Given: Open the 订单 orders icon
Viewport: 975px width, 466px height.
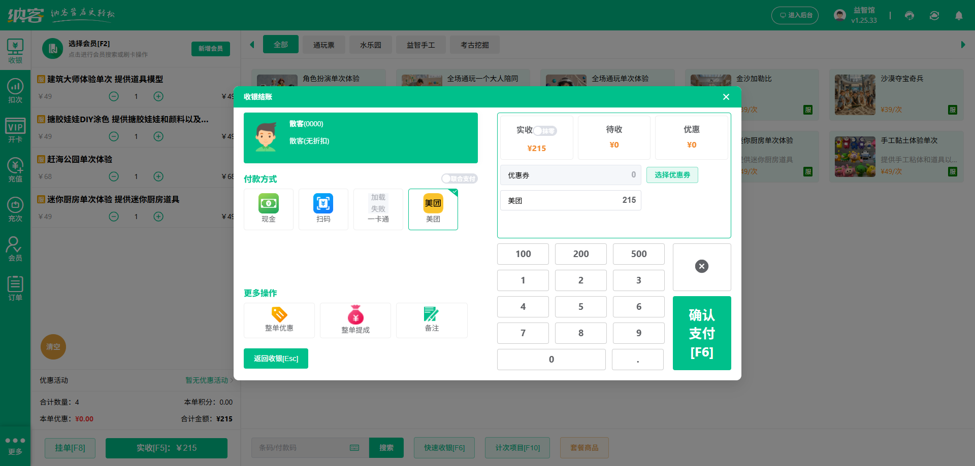Looking at the screenshot, I should click(x=15, y=288).
